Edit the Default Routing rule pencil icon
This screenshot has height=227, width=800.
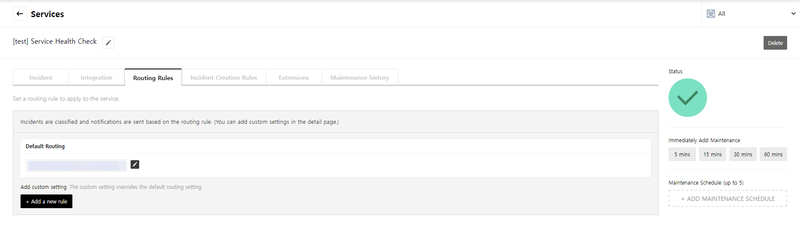[x=135, y=164]
